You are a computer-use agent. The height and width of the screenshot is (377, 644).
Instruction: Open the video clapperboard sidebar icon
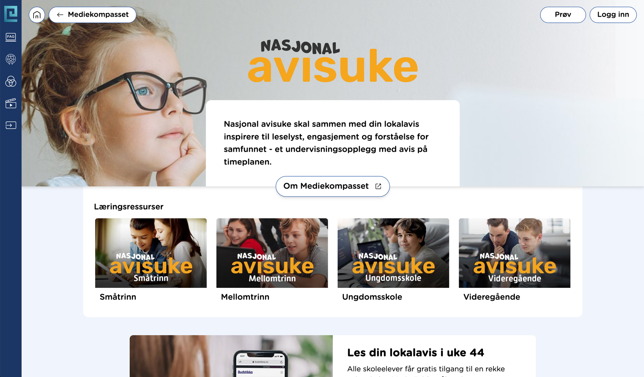pyautogui.click(x=11, y=103)
